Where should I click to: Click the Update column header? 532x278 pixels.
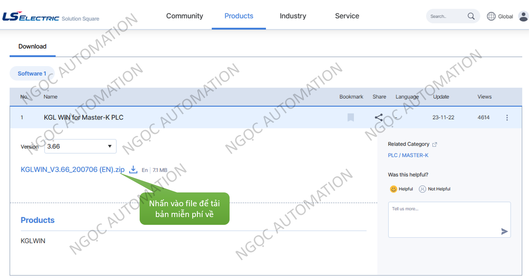pos(441,97)
